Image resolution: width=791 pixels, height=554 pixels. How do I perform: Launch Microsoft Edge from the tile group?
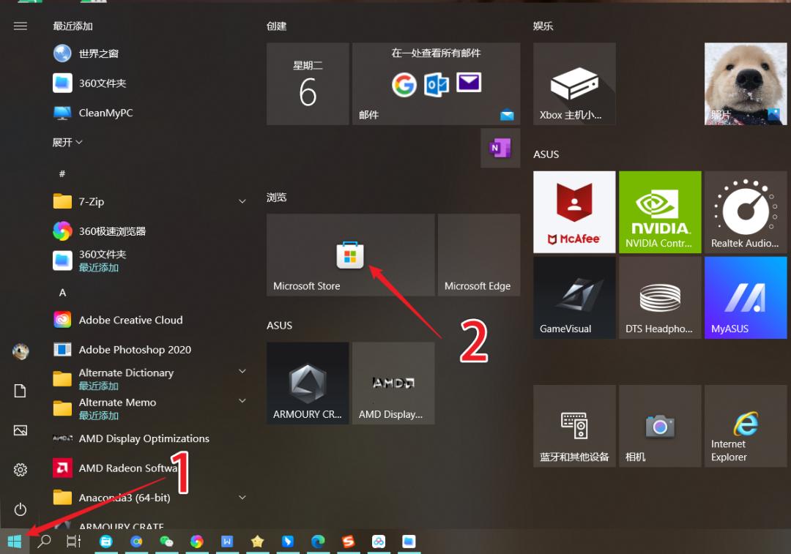[x=479, y=254]
